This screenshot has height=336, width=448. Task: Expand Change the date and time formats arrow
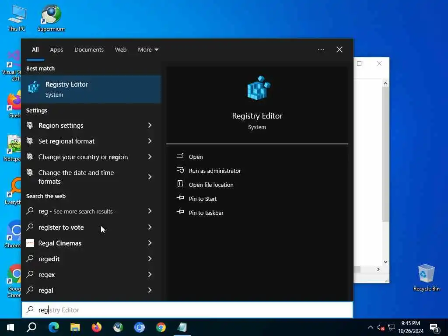(x=150, y=177)
